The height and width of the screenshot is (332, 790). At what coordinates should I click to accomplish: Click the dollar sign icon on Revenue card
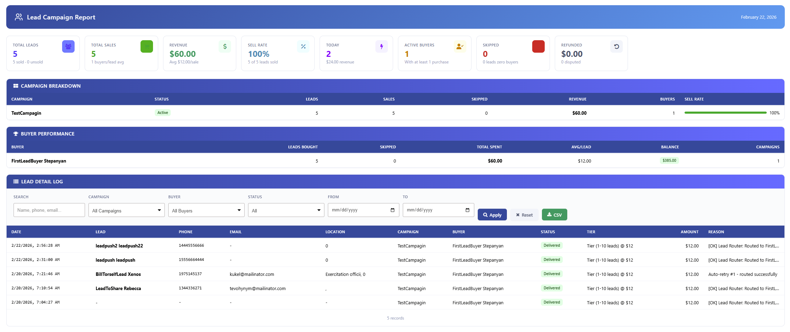(225, 46)
